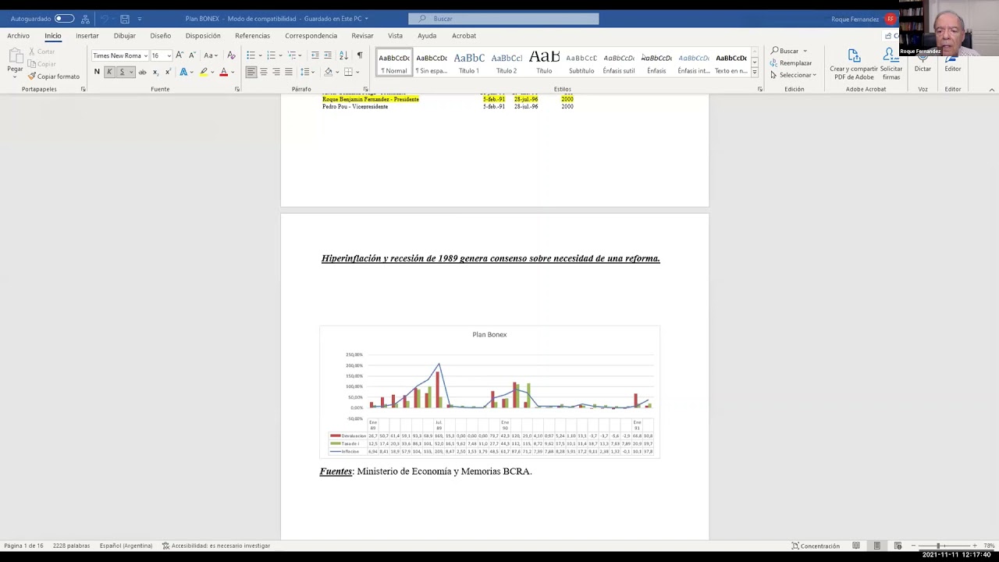Open the change case Aa dropdown
The image size is (999, 562).
[210, 55]
